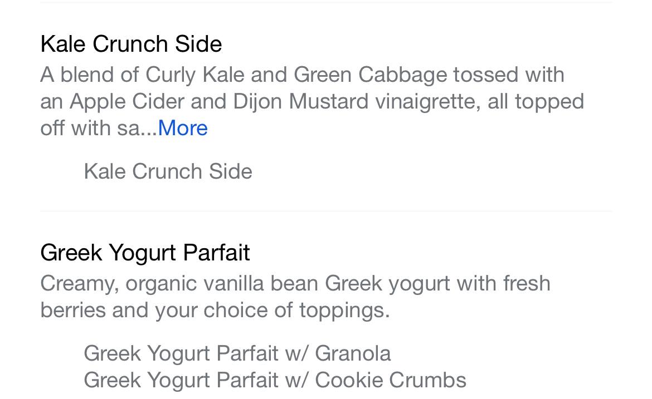Click the words "vanilla bean" in description
652x399 pixels.
coord(261,283)
